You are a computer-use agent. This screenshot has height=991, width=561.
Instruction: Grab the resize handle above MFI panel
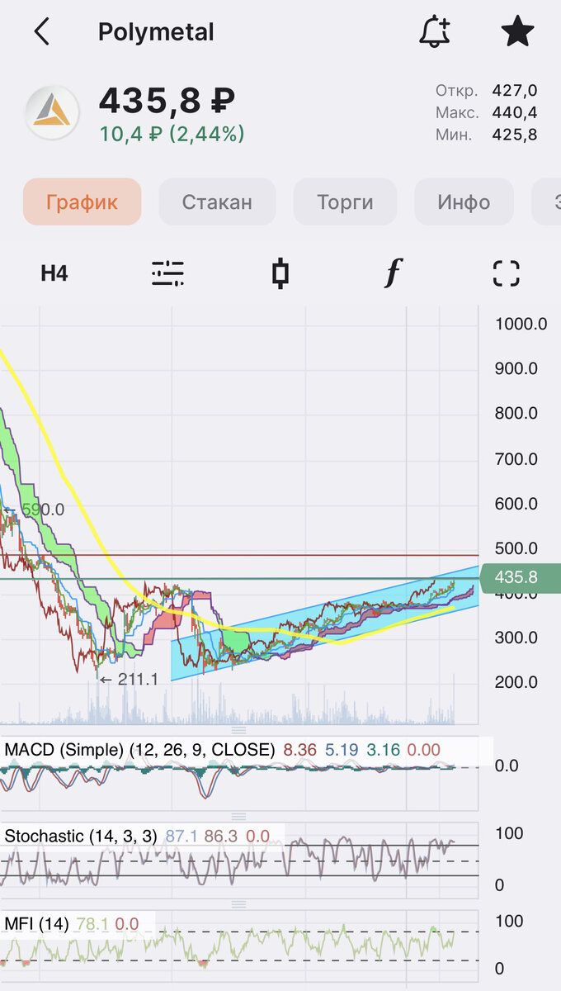pyautogui.click(x=238, y=904)
